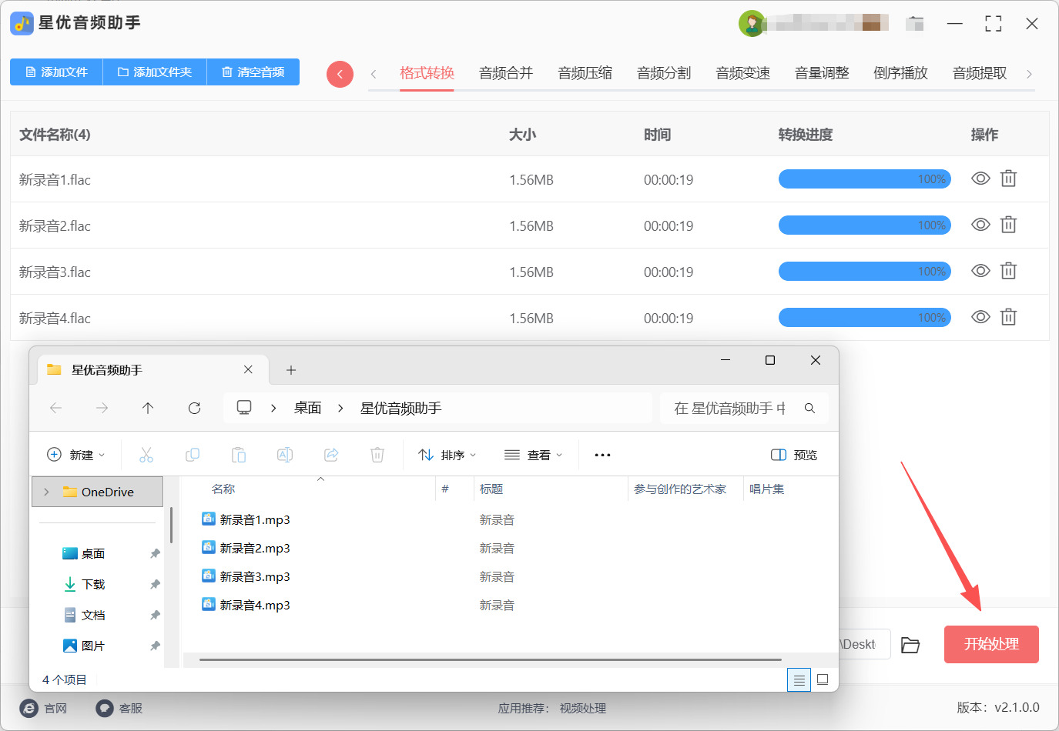Toggle the 预览 preview pane in explorer
Viewport: 1059px width, 731px height.
point(794,455)
